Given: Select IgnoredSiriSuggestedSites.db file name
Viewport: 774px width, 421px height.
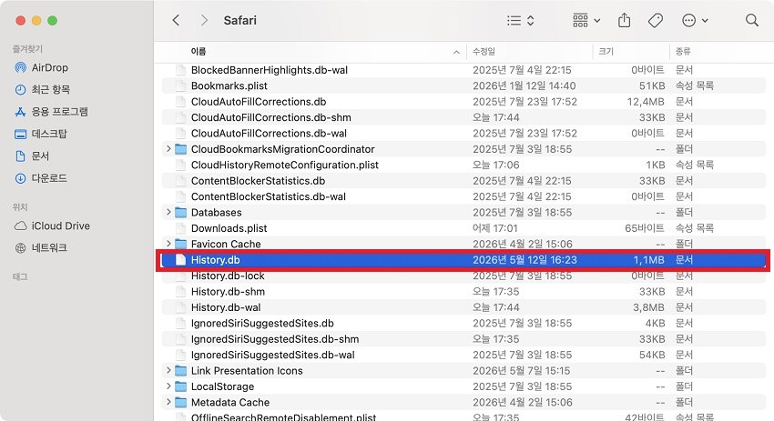Looking at the screenshot, I should tap(262, 323).
